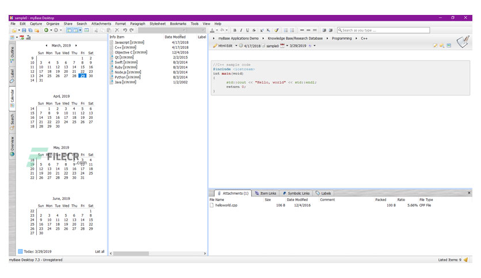Open the Overview side tab
The width and height of the screenshot is (481, 278).
12,146
